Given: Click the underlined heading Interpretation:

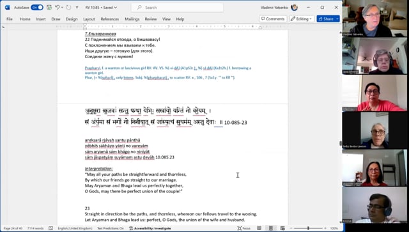Looking at the screenshot, I should click(x=98, y=169).
